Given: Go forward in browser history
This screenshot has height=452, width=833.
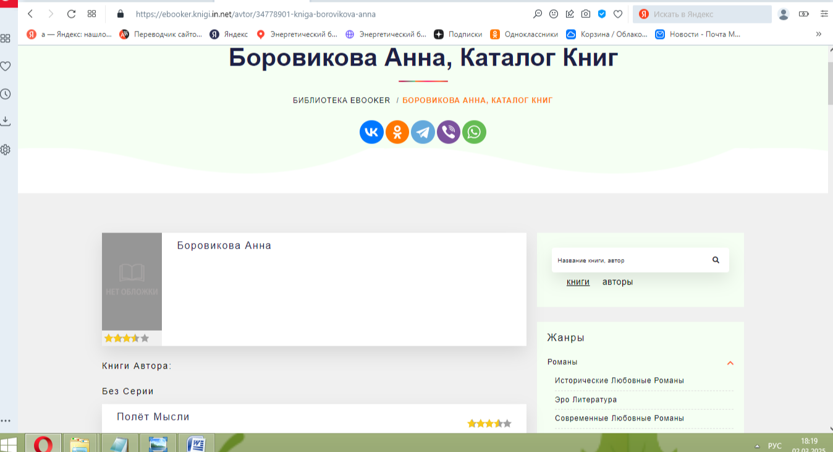Looking at the screenshot, I should pyautogui.click(x=51, y=14).
